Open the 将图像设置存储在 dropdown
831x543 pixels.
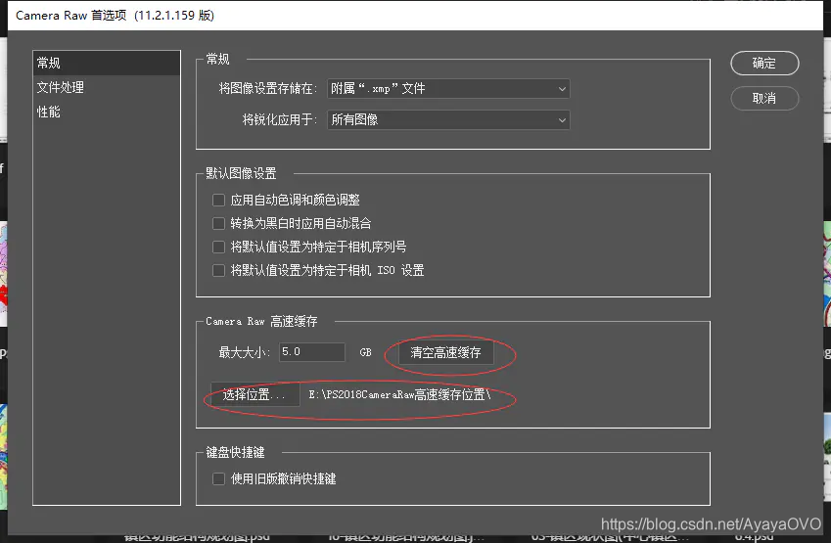448,88
